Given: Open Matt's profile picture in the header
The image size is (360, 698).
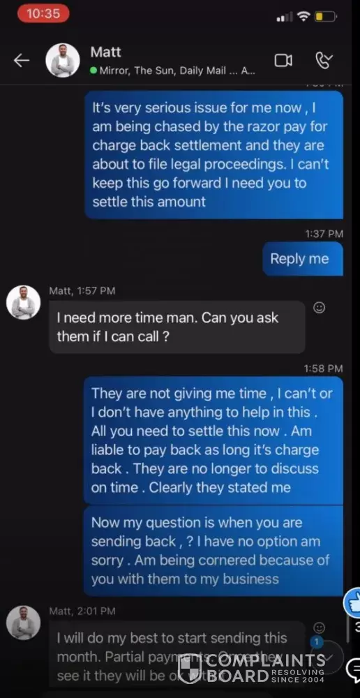Looking at the screenshot, I should [63, 61].
